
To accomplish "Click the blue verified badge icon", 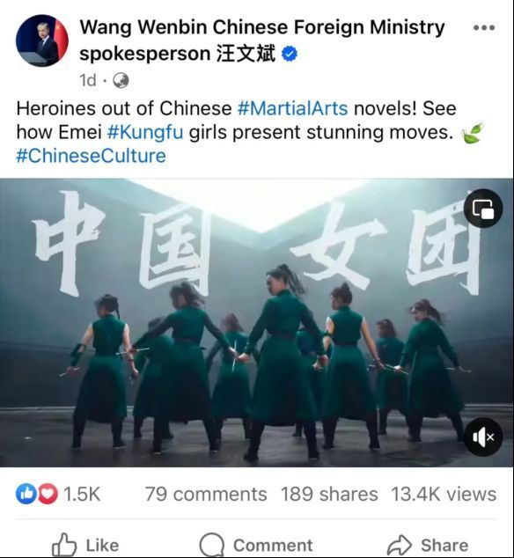I will coord(290,54).
